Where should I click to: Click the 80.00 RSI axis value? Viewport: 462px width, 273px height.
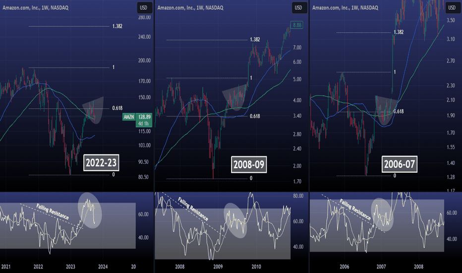(298, 196)
